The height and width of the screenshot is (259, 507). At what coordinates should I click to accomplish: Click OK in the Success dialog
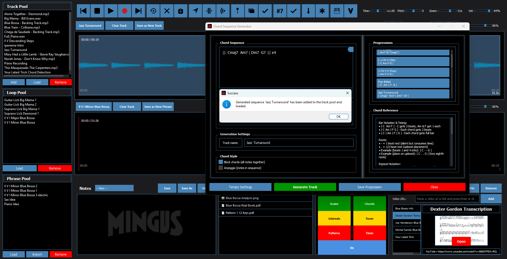click(x=338, y=116)
